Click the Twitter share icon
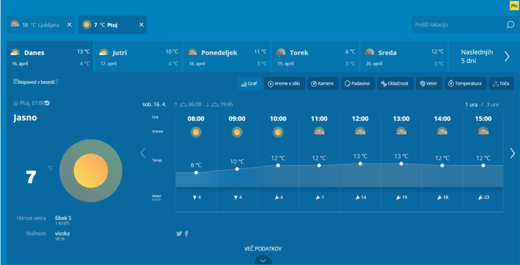The width and height of the screenshot is (520, 265). point(179,233)
